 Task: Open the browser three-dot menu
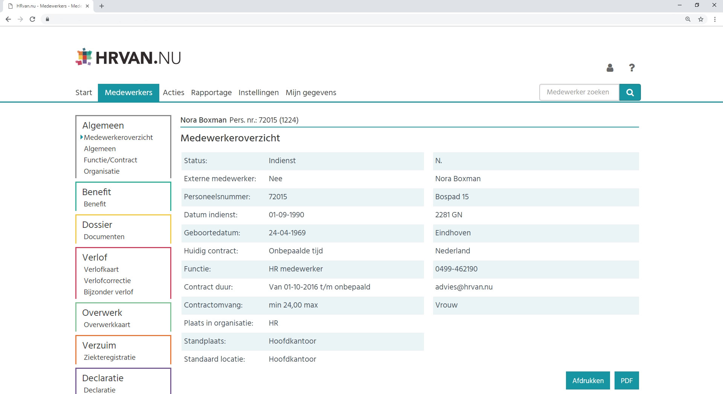pyautogui.click(x=715, y=19)
